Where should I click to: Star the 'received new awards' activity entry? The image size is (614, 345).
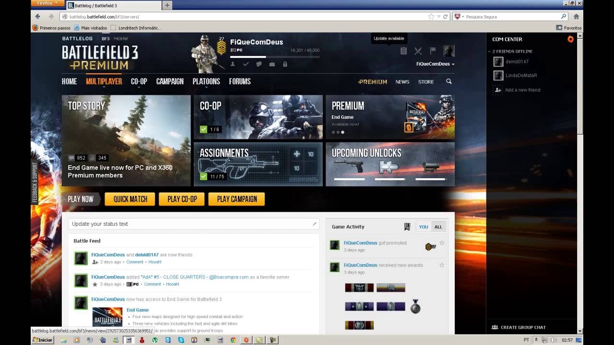coord(442,265)
